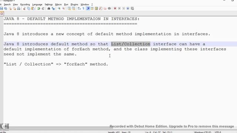The width and height of the screenshot is (237, 133).
Task: Open the Window menu
Action: pos(85,4)
